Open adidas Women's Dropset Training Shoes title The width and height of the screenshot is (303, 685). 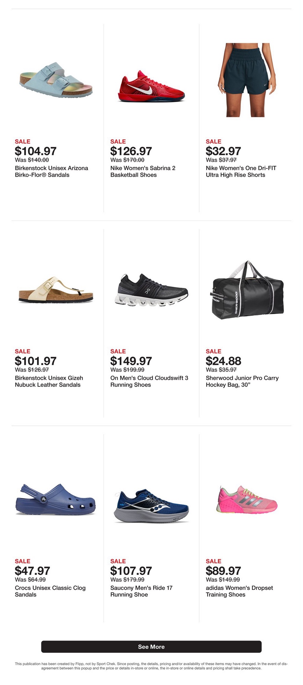(x=239, y=591)
